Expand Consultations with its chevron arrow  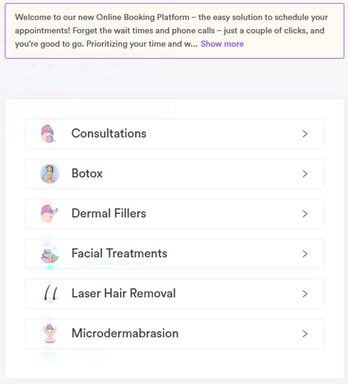point(305,134)
